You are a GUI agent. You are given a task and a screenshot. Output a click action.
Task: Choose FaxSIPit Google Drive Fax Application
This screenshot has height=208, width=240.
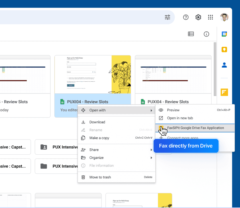click(195, 128)
